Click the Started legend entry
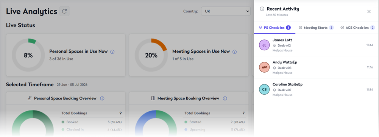Viewport: 379px width, 137px height. pyautogui.click(x=215, y=122)
